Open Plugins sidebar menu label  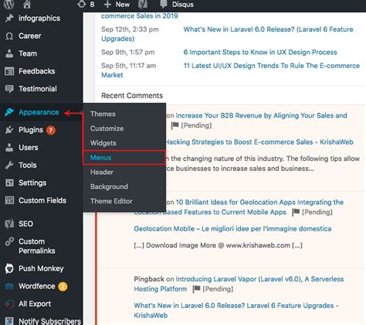pyautogui.click(x=31, y=130)
